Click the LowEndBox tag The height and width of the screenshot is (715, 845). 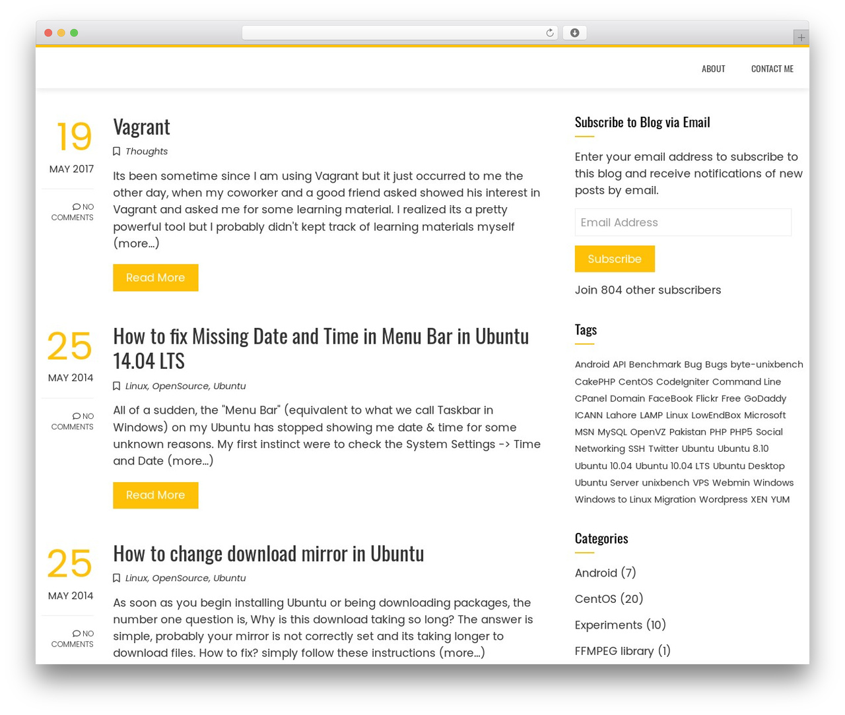tap(716, 416)
